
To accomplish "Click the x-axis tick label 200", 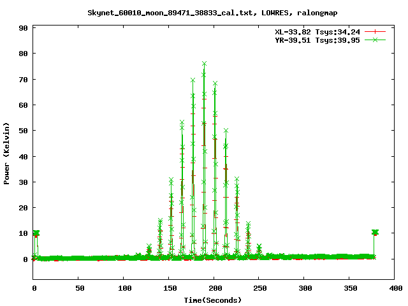I will (x=215, y=288).
